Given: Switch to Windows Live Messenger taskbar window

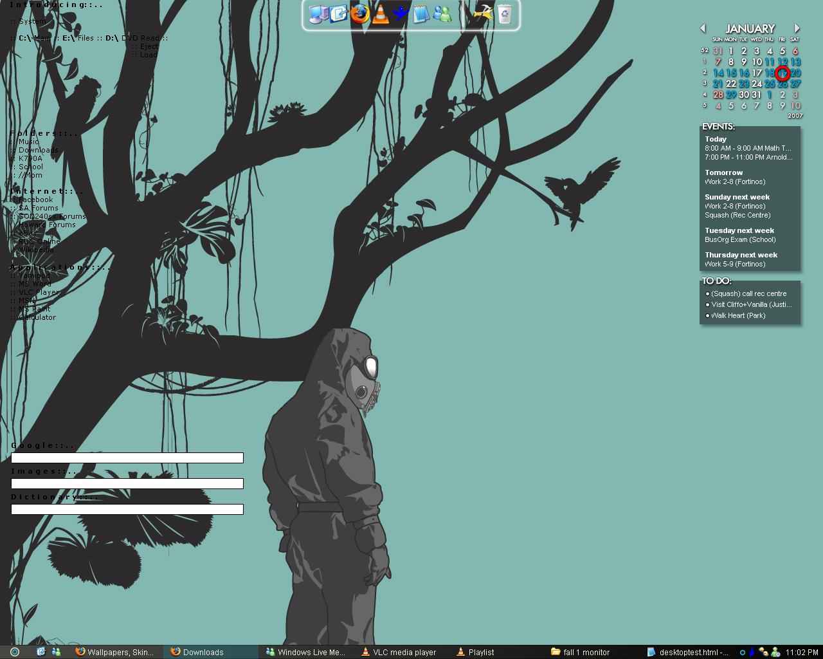Looking at the screenshot, I should pos(306,652).
